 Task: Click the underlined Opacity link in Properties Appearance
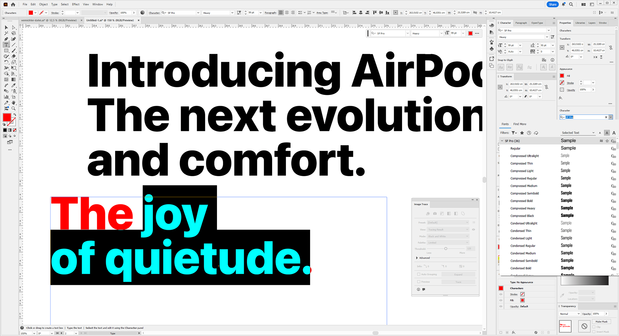tap(571, 90)
